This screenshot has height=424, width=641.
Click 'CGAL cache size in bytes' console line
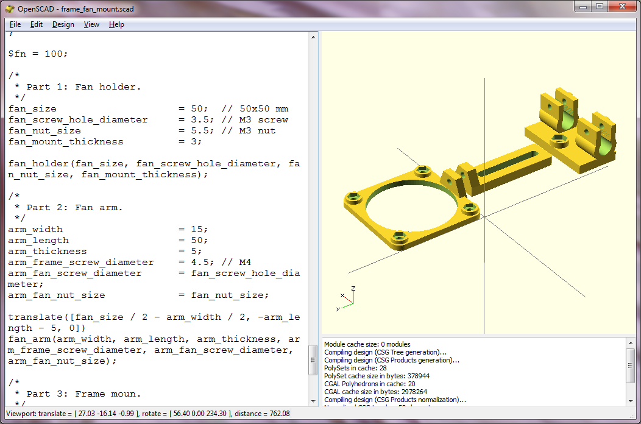pyautogui.click(x=376, y=392)
